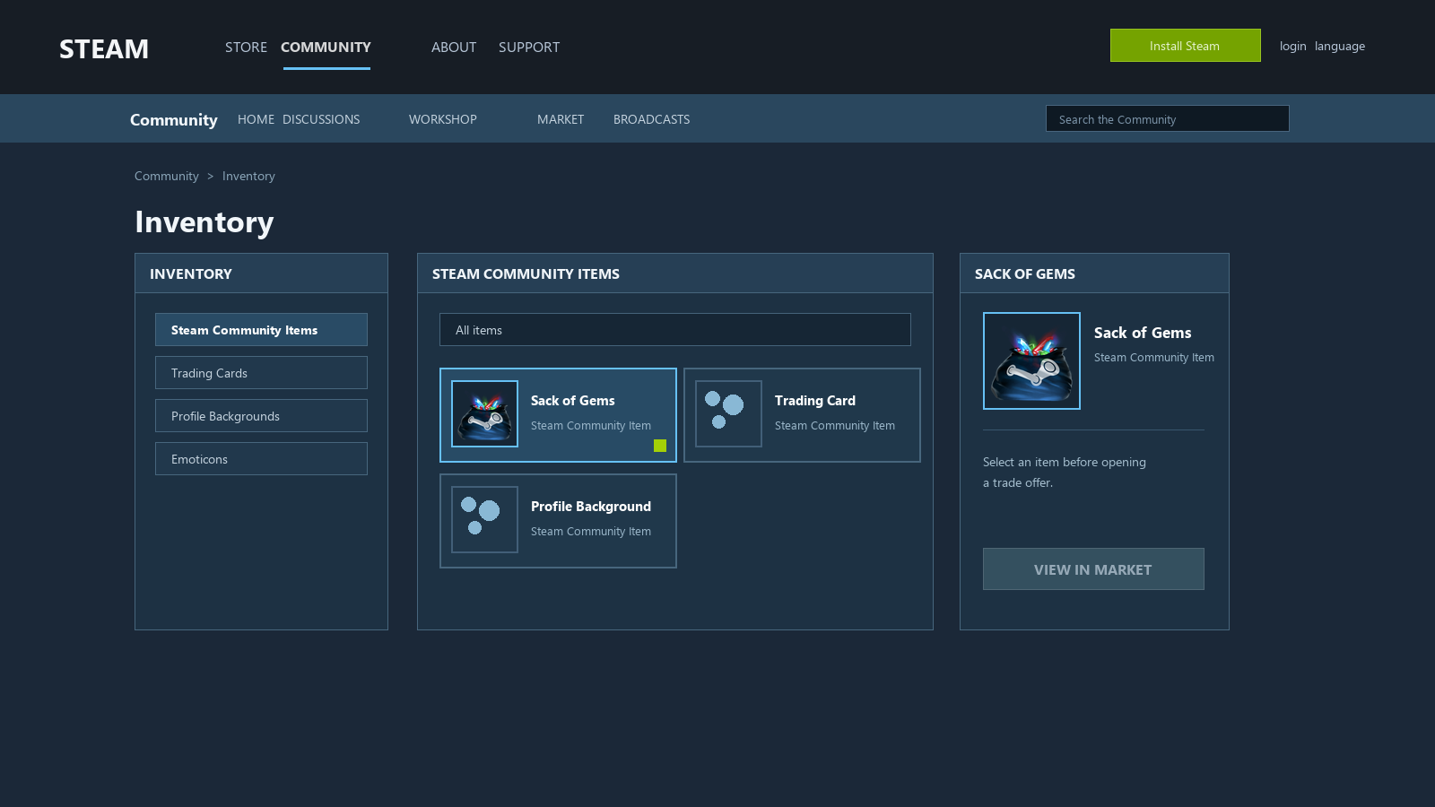Focus the Search the Community field

pyautogui.click(x=1168, y=118)
